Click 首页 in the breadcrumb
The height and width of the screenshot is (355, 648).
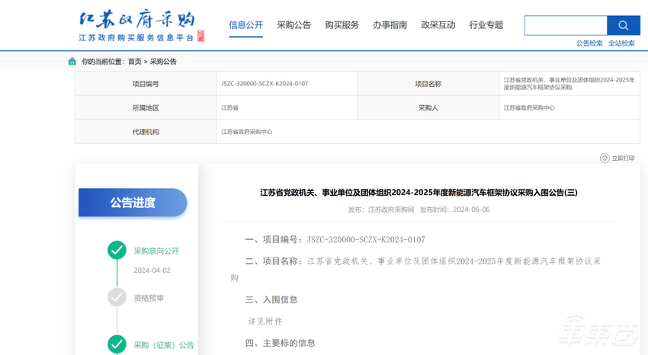point(135,61)
